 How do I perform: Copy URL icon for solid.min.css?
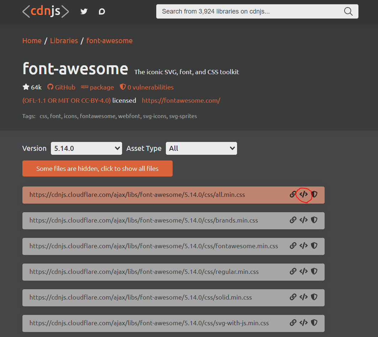293,297
